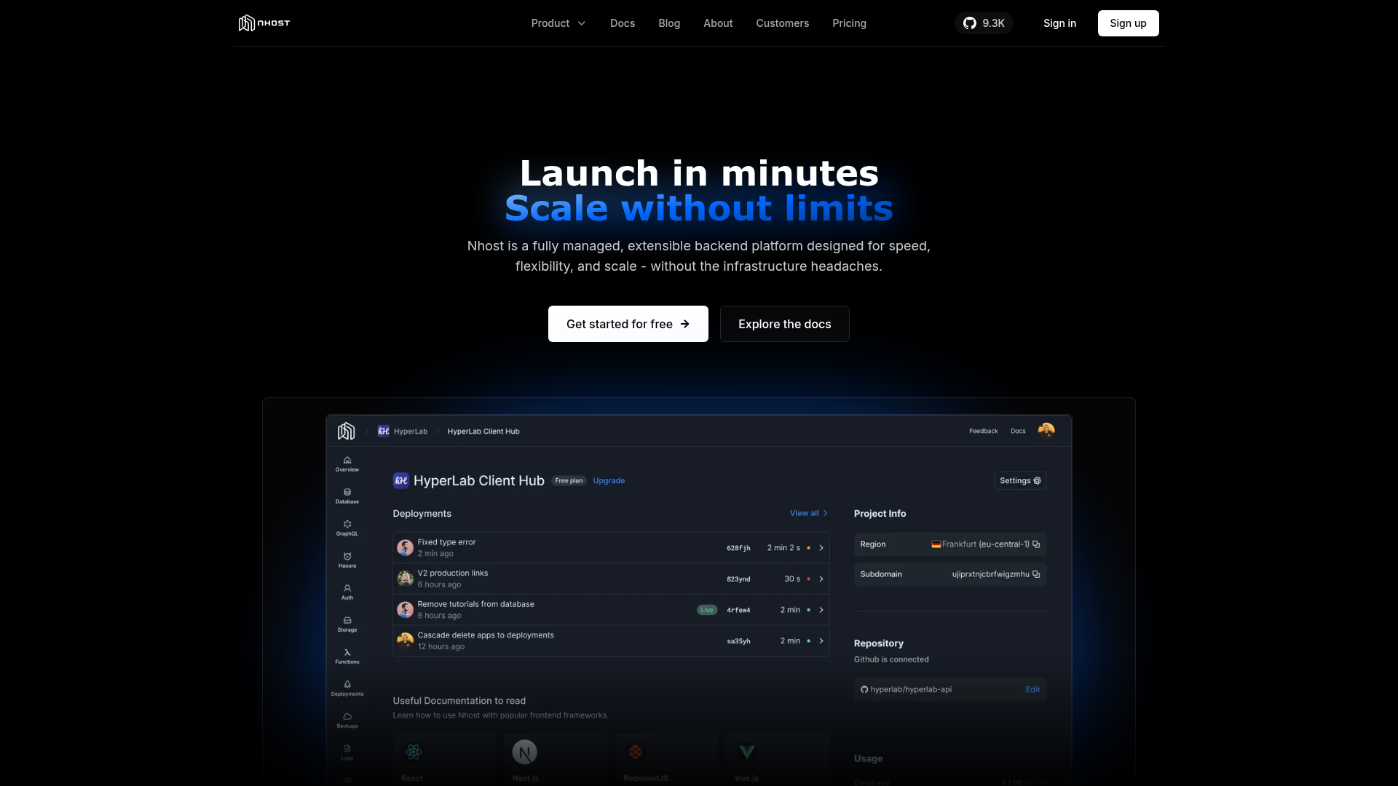Open the Storage sidebar icon
The height and width of the screenshot is (786, 1398).
(347, 624)
